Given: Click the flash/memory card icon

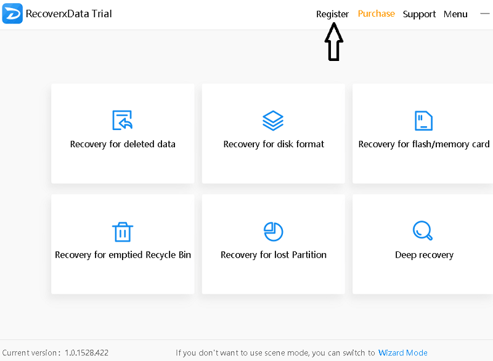Looking at the screenshot, I should (x=423, y=120).
